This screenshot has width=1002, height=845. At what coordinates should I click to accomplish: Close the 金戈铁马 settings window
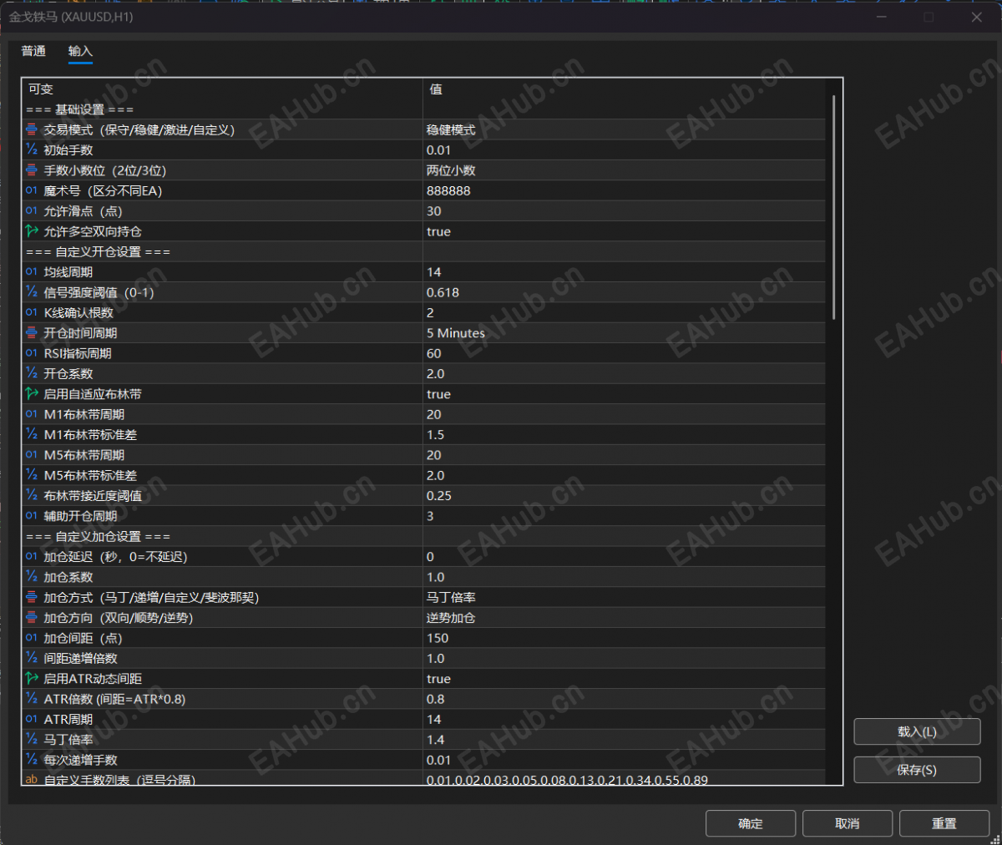976,17
